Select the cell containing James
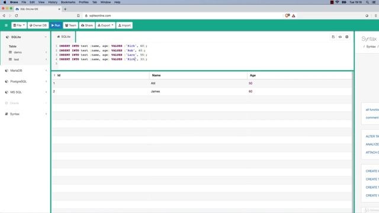The width and height of the screenshot is (379, 213). coord(198,92)
